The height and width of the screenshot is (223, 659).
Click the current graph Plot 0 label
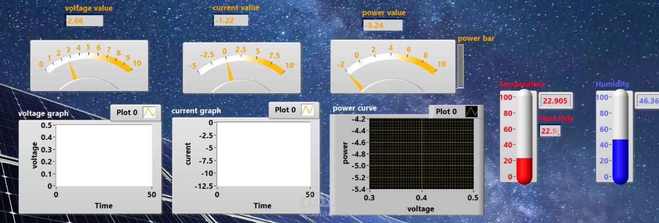[285, 109]
